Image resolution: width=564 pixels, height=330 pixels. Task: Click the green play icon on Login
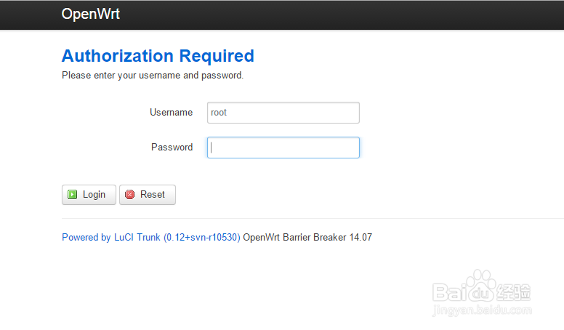[72, 195]
